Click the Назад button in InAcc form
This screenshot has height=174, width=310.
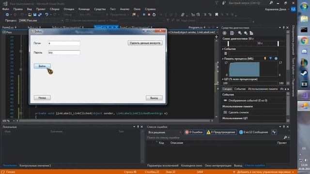tap(42, 98)
